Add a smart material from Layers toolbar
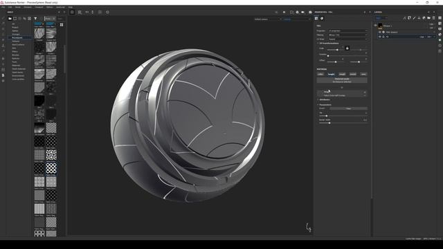This screenshot has height=249, width=443. pyautogui.click(x=424, y=18)
